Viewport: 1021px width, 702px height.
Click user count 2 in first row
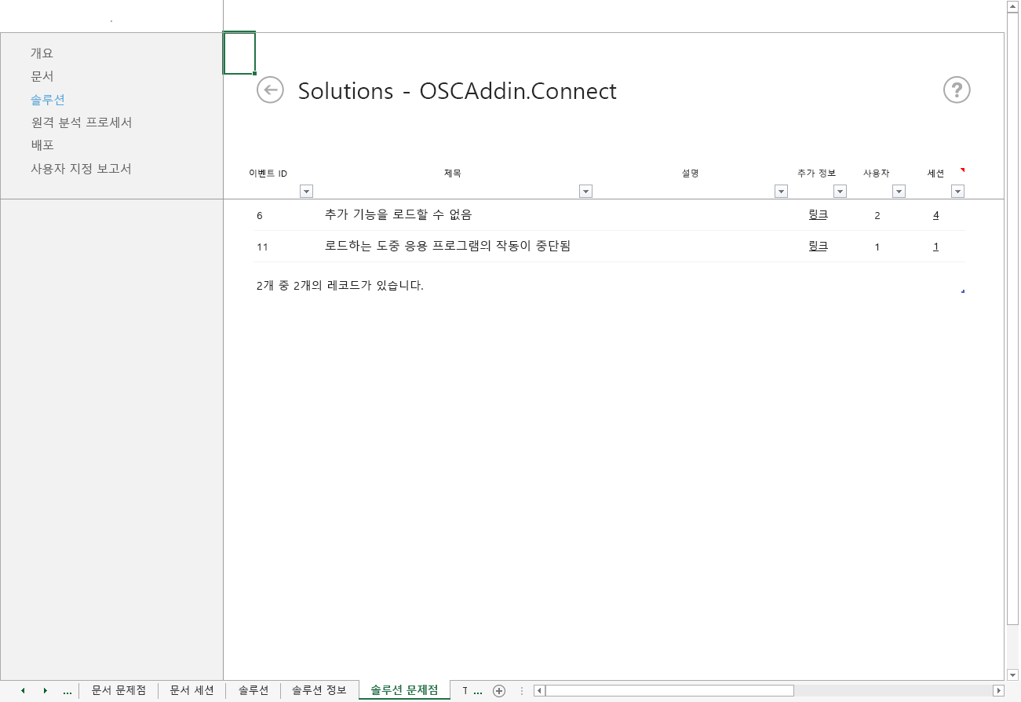[877, 215]
